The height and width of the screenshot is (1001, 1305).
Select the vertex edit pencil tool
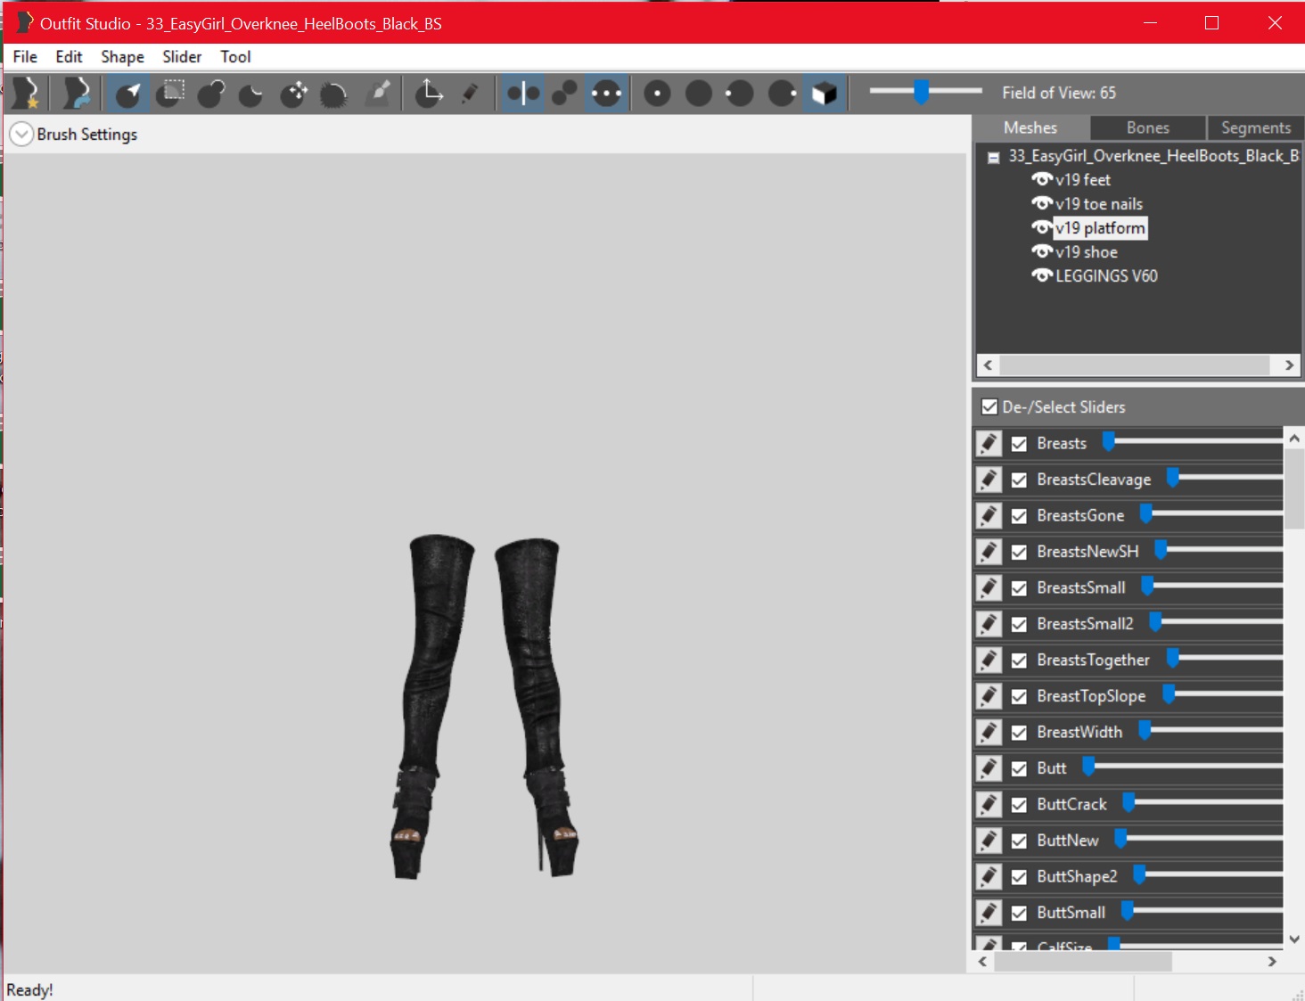point(472,93)
